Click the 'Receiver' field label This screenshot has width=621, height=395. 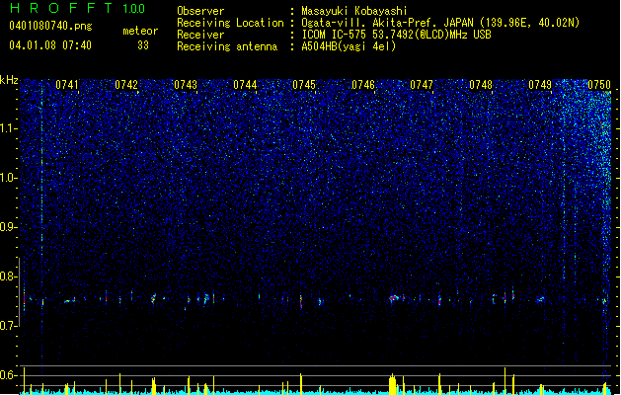(x=200, y=35)
